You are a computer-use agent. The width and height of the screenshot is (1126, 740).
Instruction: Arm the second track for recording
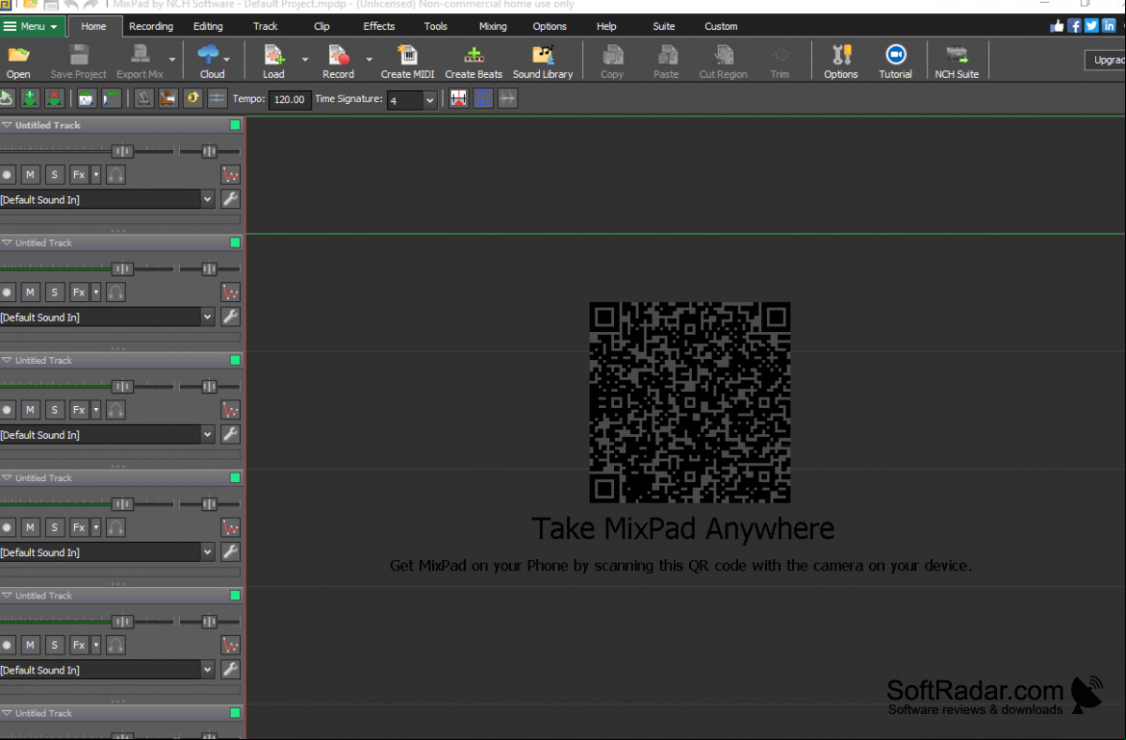7,293
